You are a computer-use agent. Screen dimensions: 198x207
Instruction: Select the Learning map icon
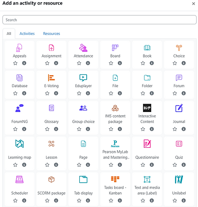pos(19,144)
